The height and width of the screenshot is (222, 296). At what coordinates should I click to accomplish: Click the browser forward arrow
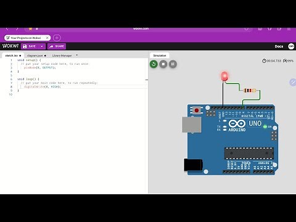(x=17, y=29)
